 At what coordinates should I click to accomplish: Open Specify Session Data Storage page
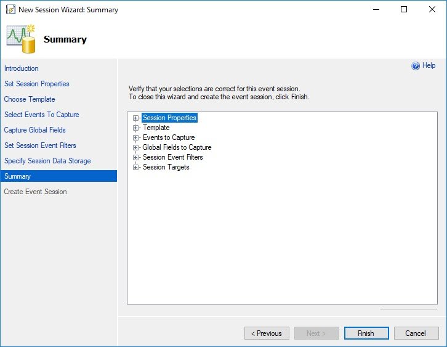(x=47, y=161)
